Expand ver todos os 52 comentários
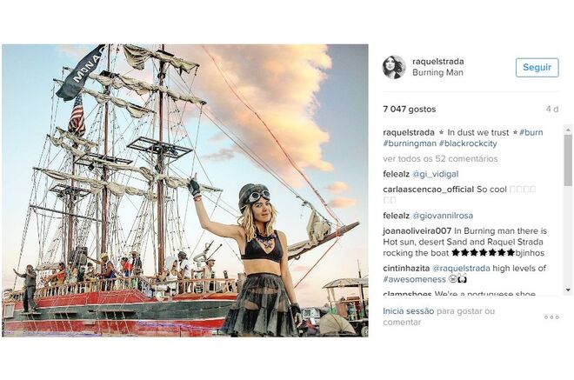The width and height of the screenshot is (574, 380). tap(440, 159)
